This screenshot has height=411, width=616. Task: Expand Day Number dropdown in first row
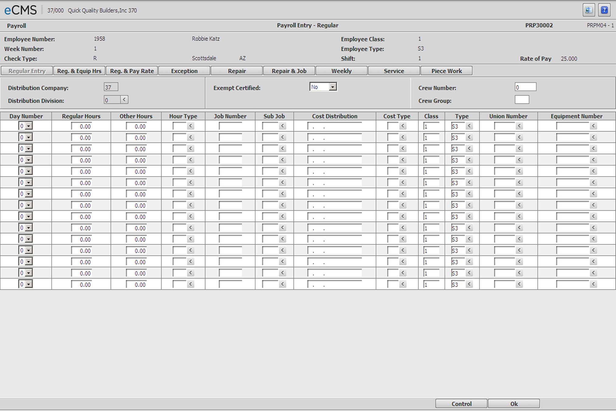(x=29, y=126)
